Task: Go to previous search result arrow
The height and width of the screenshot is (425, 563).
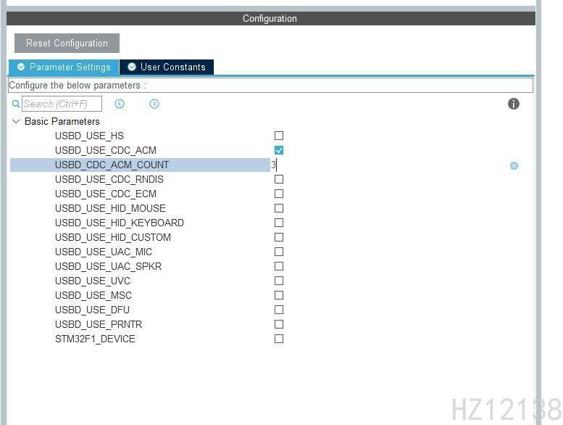Action: [x=120, y=104]
